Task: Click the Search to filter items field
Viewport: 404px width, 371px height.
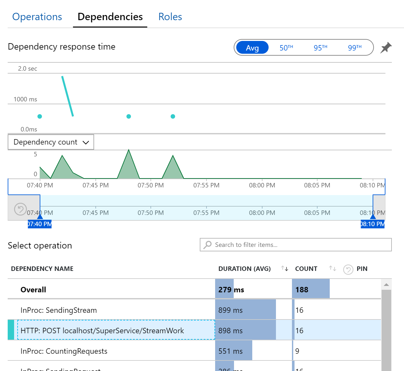Action: (x=296, y=245)
